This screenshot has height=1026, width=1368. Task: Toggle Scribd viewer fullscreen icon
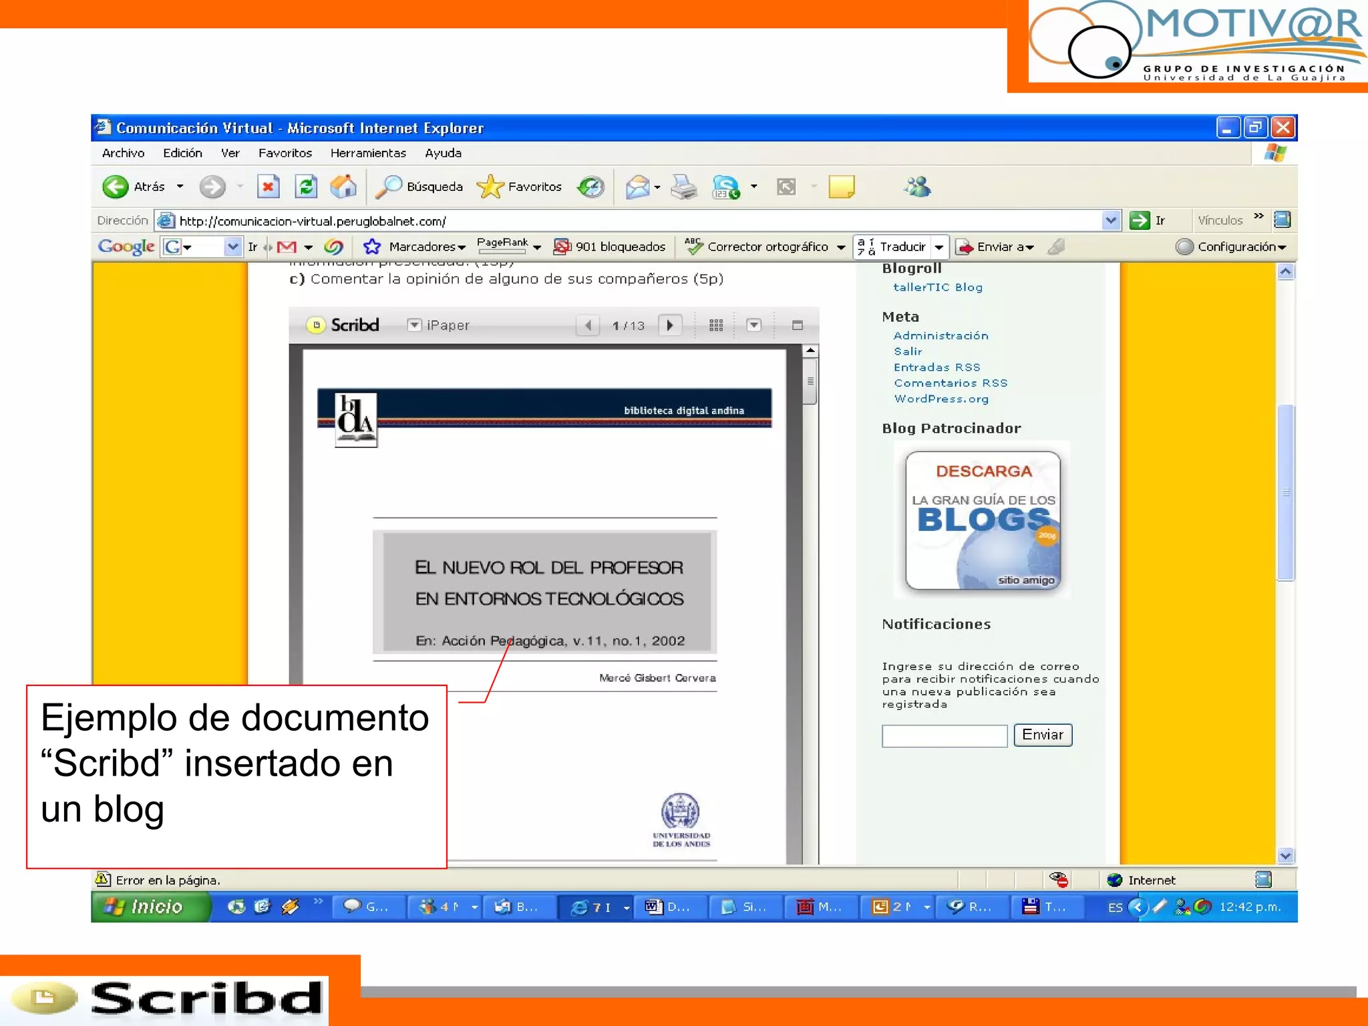click(797, 325)
